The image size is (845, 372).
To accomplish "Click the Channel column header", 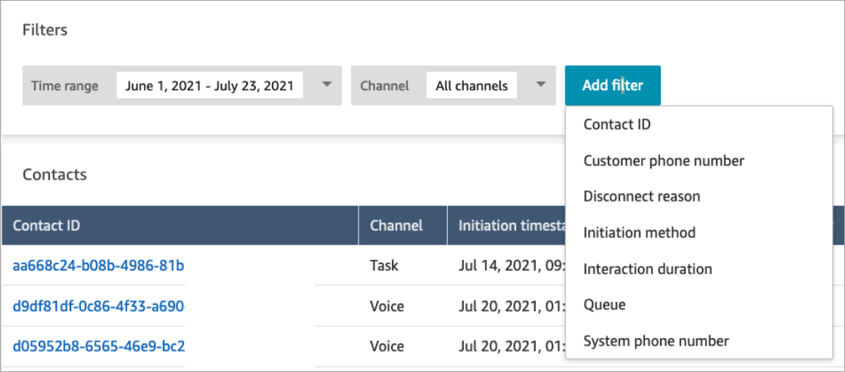I will [x=396, y=225].
